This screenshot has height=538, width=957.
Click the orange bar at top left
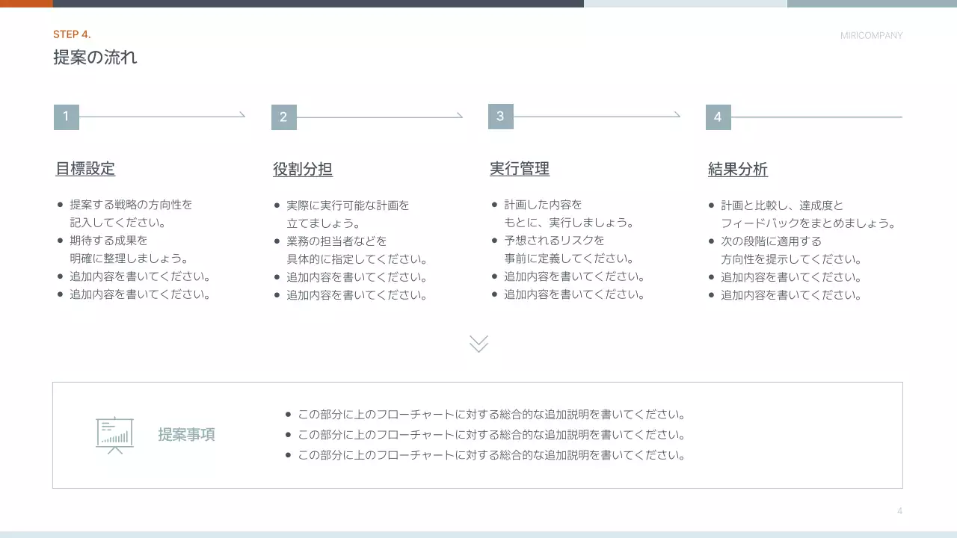pos(25,3)
